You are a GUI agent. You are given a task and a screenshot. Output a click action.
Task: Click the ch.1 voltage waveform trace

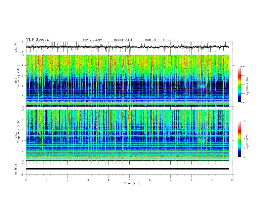(127, 47)
